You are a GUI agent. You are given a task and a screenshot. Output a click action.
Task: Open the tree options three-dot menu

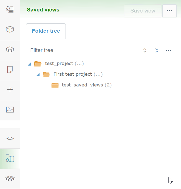[x=169, y=51]
